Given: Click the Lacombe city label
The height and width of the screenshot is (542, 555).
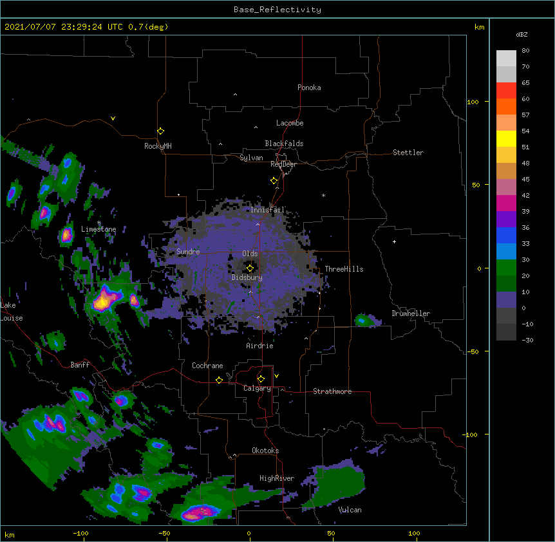Looking at the screenshot, I should [290, 123].
